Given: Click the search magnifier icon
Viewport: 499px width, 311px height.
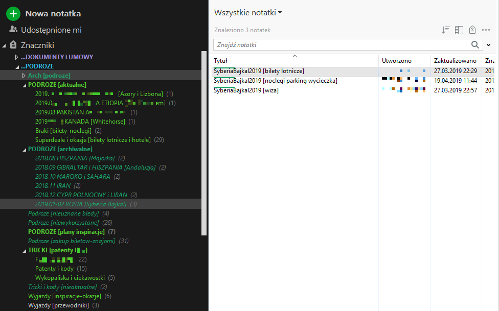Looking at the screenshot, I should click(475, 45).
